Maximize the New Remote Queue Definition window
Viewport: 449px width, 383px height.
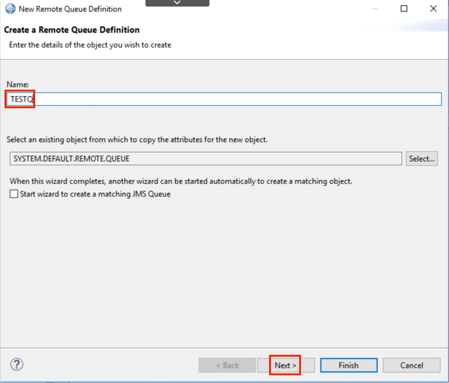click(x=404, y=8)
